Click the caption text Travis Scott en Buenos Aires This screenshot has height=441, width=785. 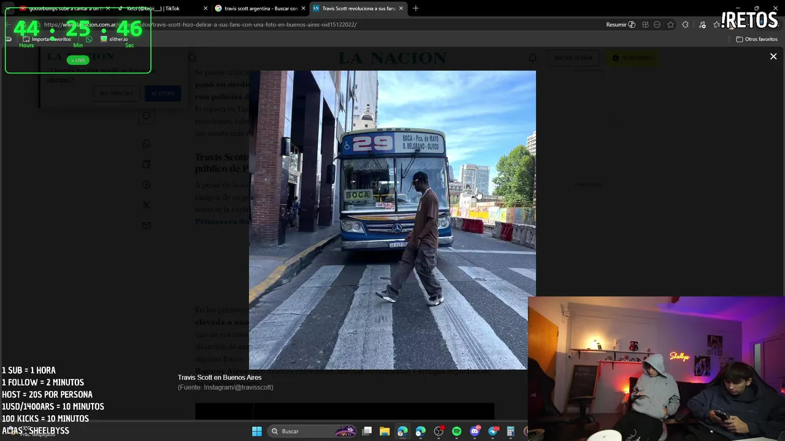[220, 377]
